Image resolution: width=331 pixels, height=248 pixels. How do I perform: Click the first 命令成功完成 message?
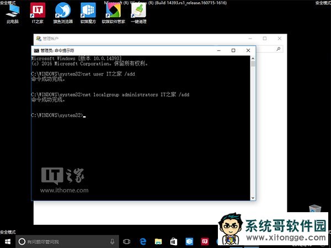pyautogui.click(x=48, y=79)
